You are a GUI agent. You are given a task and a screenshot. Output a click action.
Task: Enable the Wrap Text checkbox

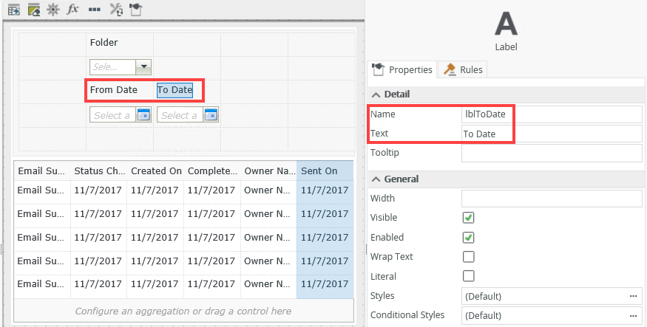pos(468,257)
